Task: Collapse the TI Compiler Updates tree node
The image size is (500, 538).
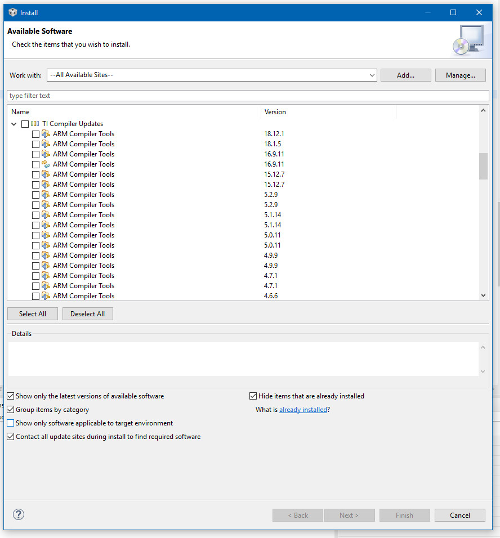Action: click(x=14, y=124)
